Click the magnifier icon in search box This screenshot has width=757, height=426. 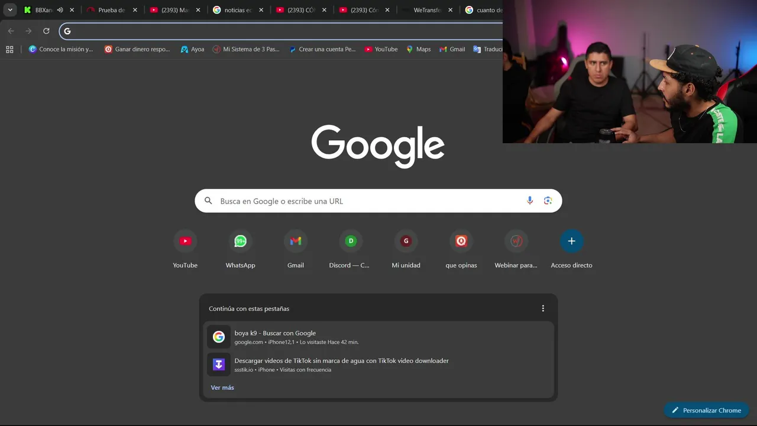208,201
